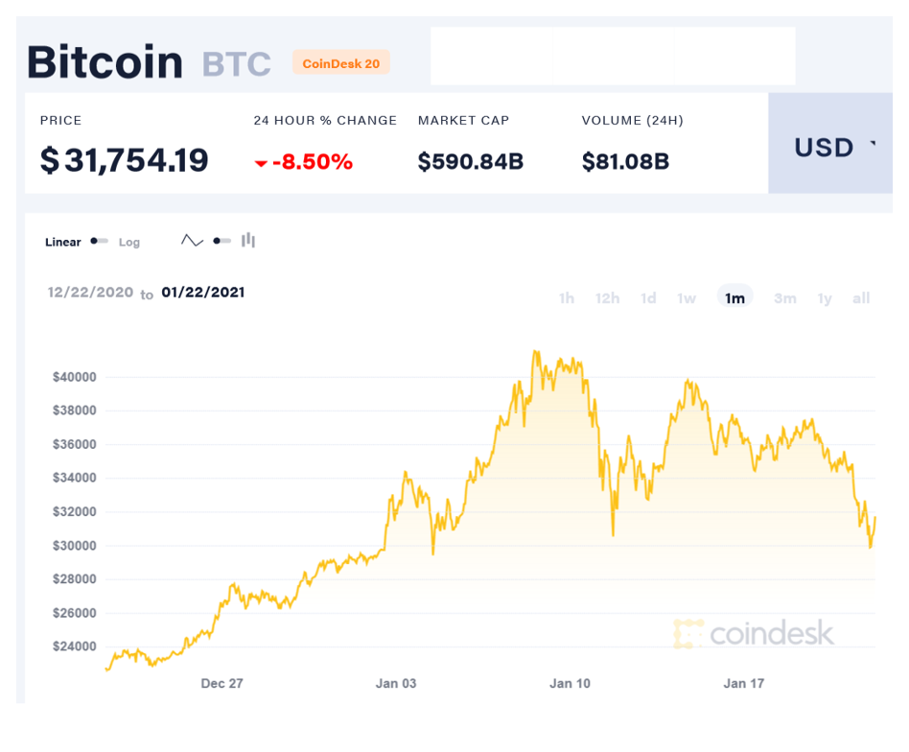Choose the 3m time range
Image resolution: width=909 pixels, height=752 pixels.
pos(785,298)
